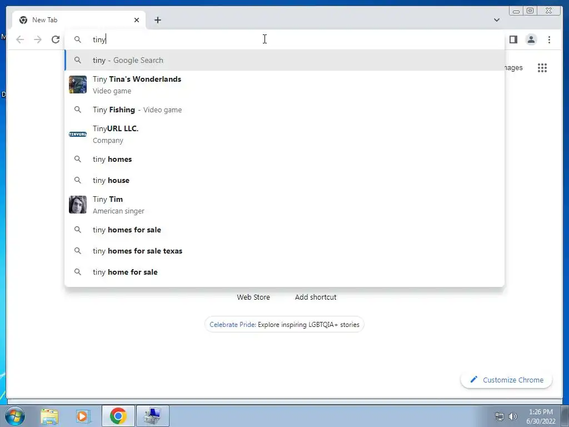
Task: Click search icon beside 'tiny house'
Action: coord(78,180)
